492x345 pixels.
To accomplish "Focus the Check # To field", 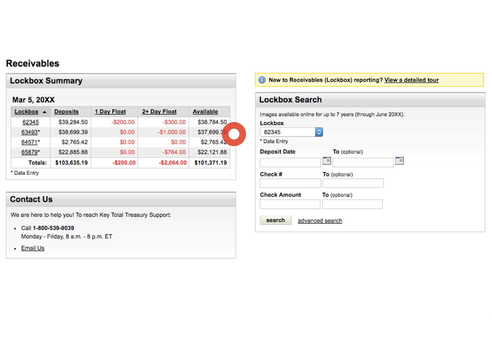I will 353,183.
